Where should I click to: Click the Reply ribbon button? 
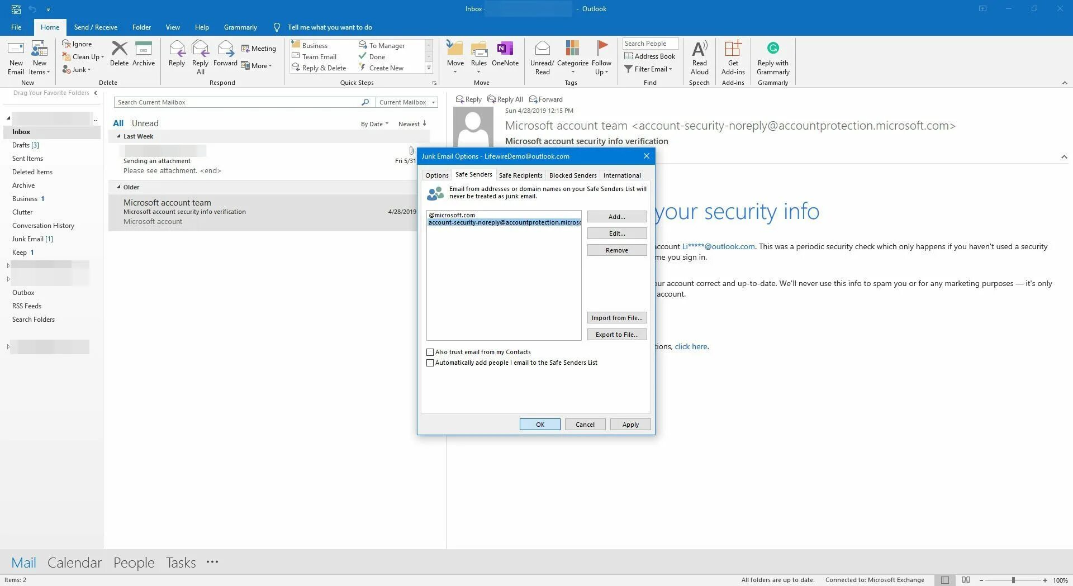(177, 54)
